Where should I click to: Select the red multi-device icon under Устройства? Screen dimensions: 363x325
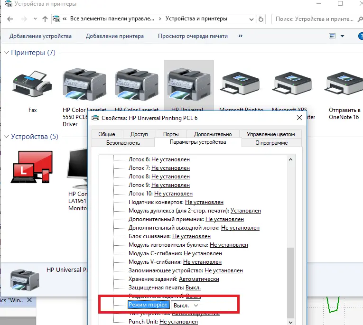pos(32,167)
